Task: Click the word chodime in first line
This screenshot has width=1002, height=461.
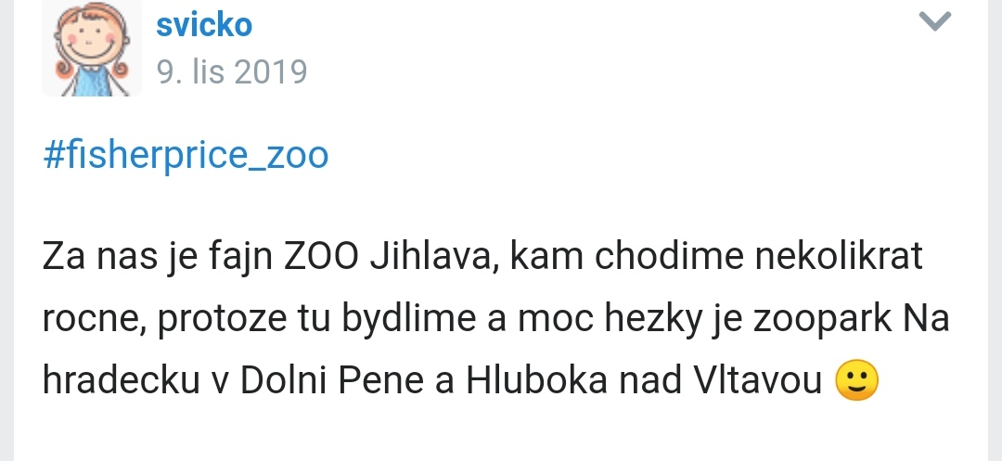Action: tap(669, 257)
